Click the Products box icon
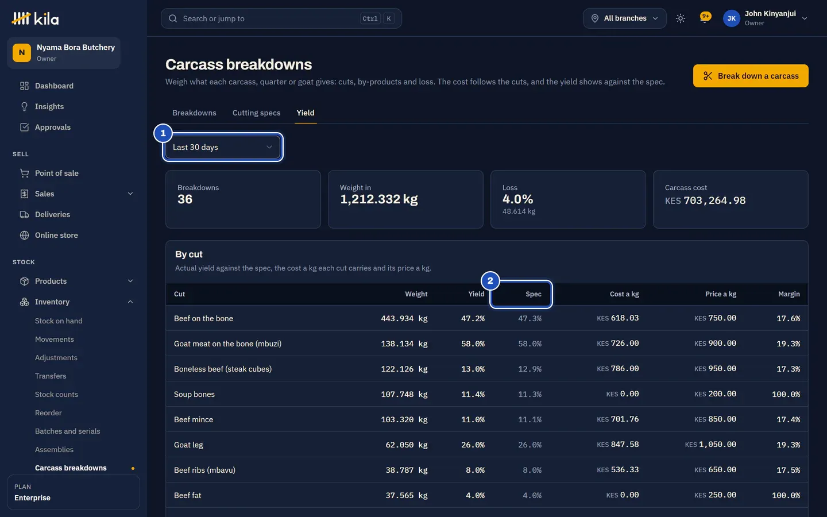827x517 pixels. coord(24,281)
